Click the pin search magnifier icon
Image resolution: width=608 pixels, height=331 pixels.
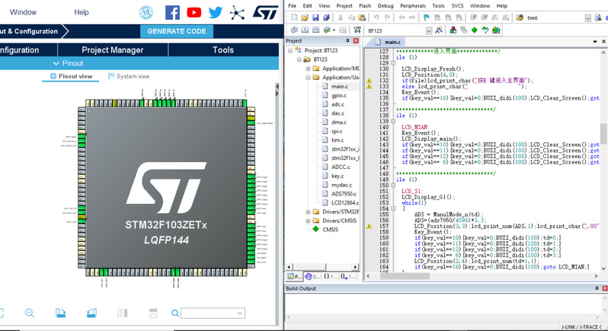[175, 313]
